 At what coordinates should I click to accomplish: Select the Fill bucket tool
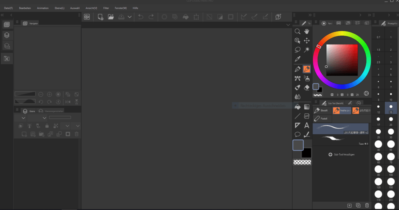pos(297,107)
